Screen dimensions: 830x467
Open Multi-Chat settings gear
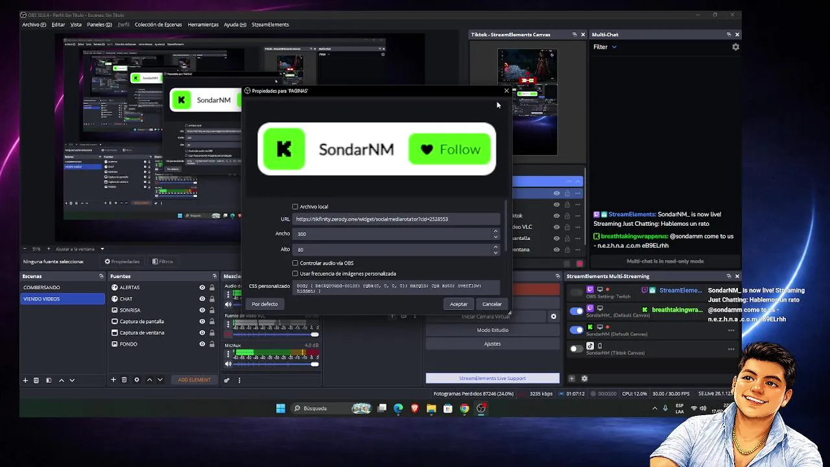coord(735,47)
